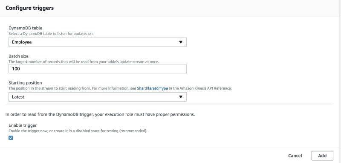Click the 'Select a DynamoDB table' help text
Image resolution: width=341 pixels, height=163 pixels.
point(51,34)
